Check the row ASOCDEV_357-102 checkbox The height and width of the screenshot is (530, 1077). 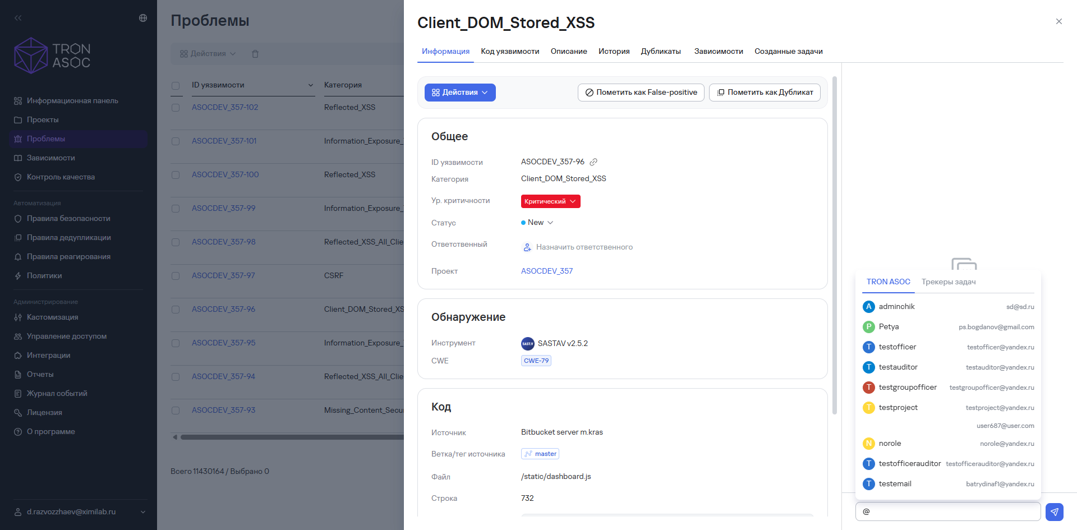[x=176, y=108]
